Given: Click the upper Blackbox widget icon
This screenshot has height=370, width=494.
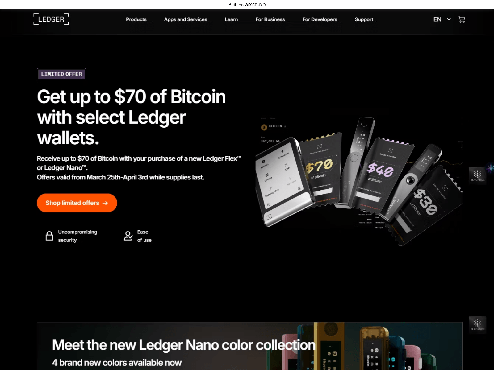Looking at the screenshot, I should point(477,175).
